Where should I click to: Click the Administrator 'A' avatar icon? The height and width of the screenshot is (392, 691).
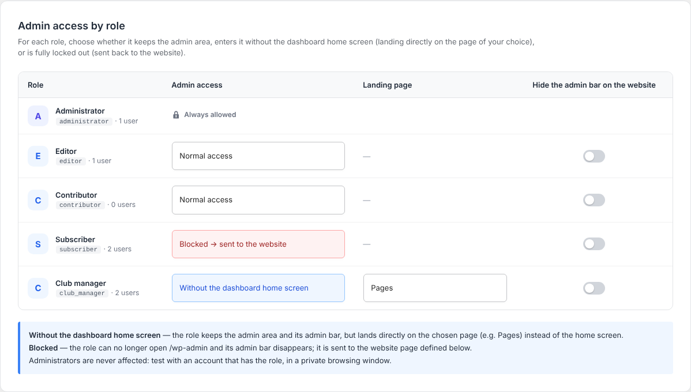pyautogui.click(x=38, y=116)
